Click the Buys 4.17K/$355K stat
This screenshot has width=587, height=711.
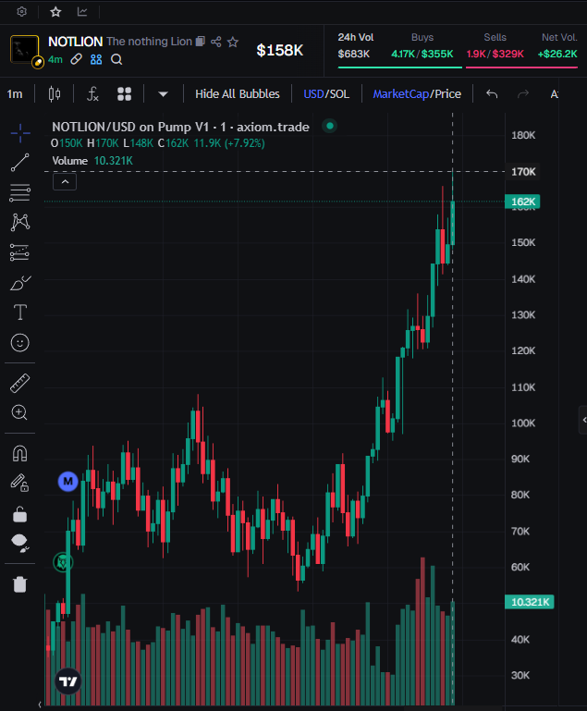tap(422, 46)
